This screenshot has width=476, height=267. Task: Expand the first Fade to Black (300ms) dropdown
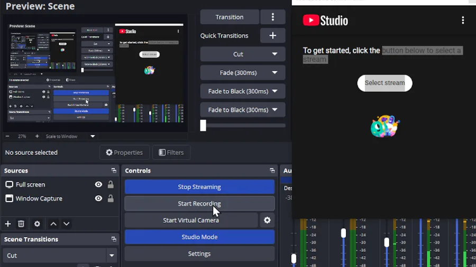274,91
